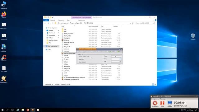Open the Вид ribbon tab
199x112 pixels.
click(68, 20)
